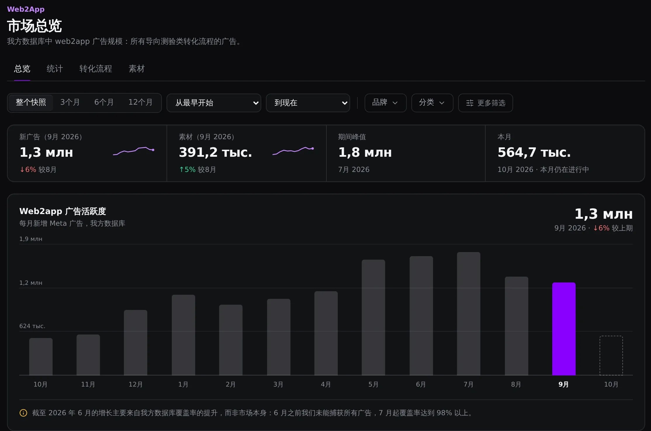Click the ↓6% 较8月 change indicator

(x=38, y=170)
